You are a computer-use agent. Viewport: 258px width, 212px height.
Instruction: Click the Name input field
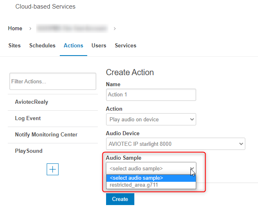click(151, 94)
